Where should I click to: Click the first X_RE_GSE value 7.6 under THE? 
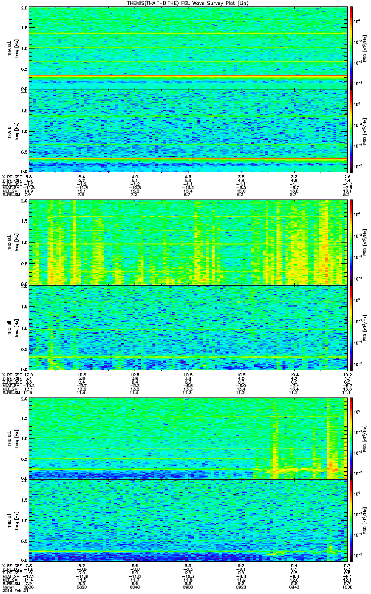[28, 566]
